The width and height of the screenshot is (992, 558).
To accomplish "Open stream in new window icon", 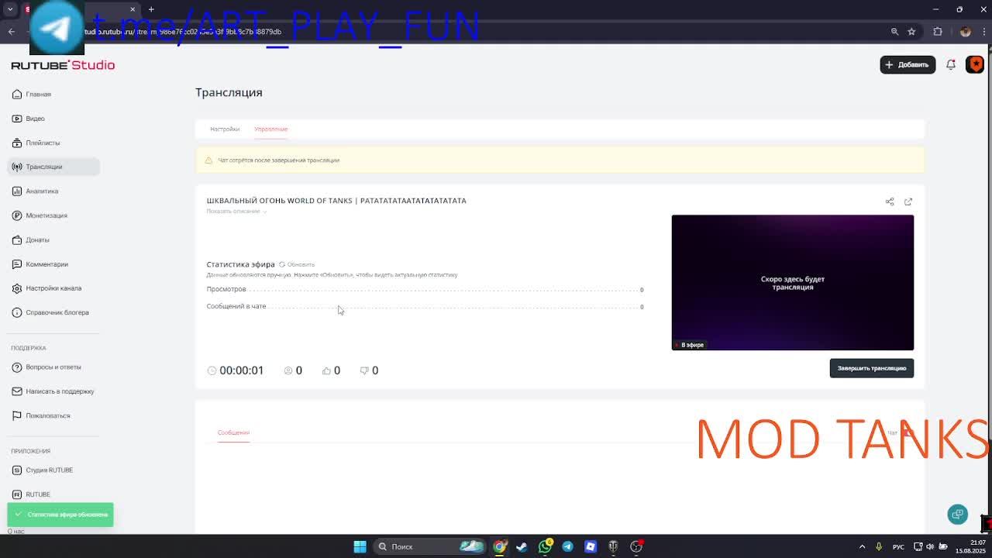I will [908, 201].
